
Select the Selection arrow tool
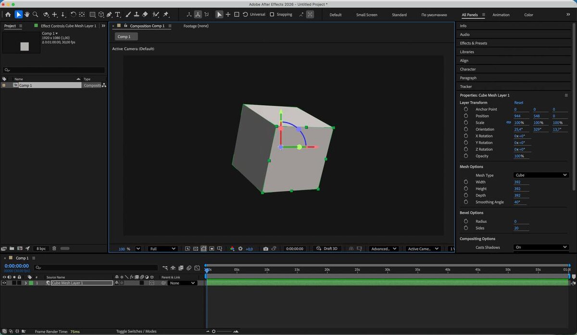(x=18, y=14)
